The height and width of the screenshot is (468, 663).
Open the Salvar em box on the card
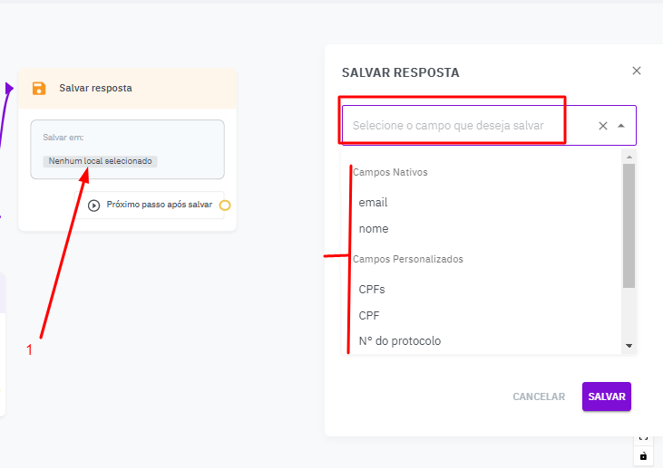tap(127, 149)
